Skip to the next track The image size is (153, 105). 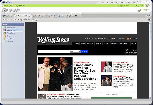pyautogui.click(x=17, y=10)
